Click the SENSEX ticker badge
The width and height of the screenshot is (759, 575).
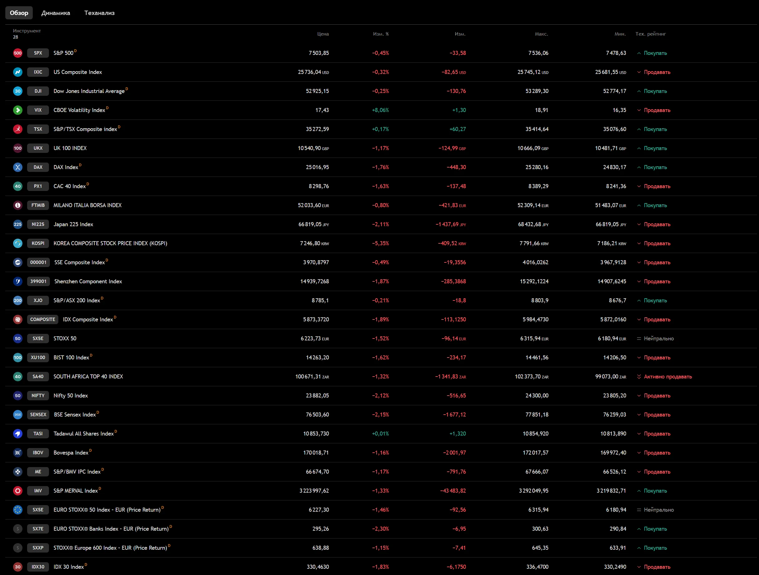pos(38,415)
